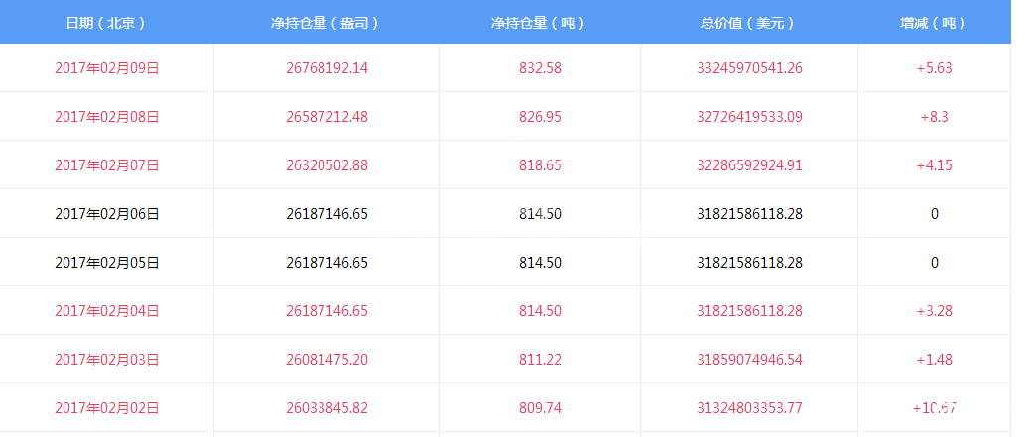
Task: Select the tonnage value 826.95
Action: [540, 117]
